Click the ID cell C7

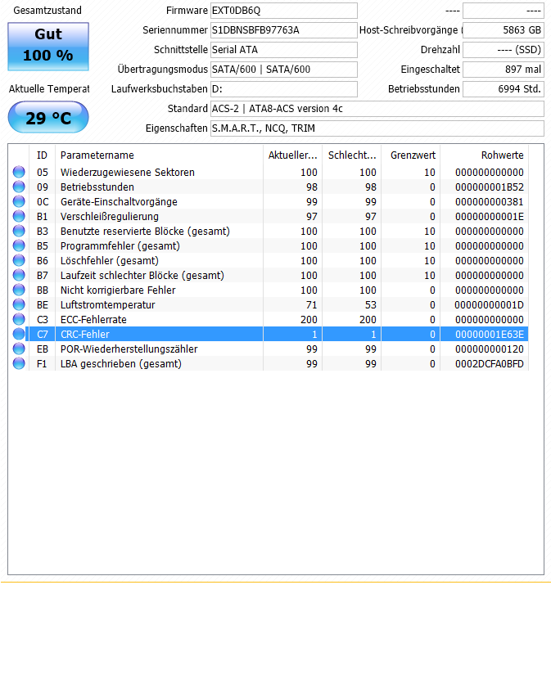click(42, 334)
